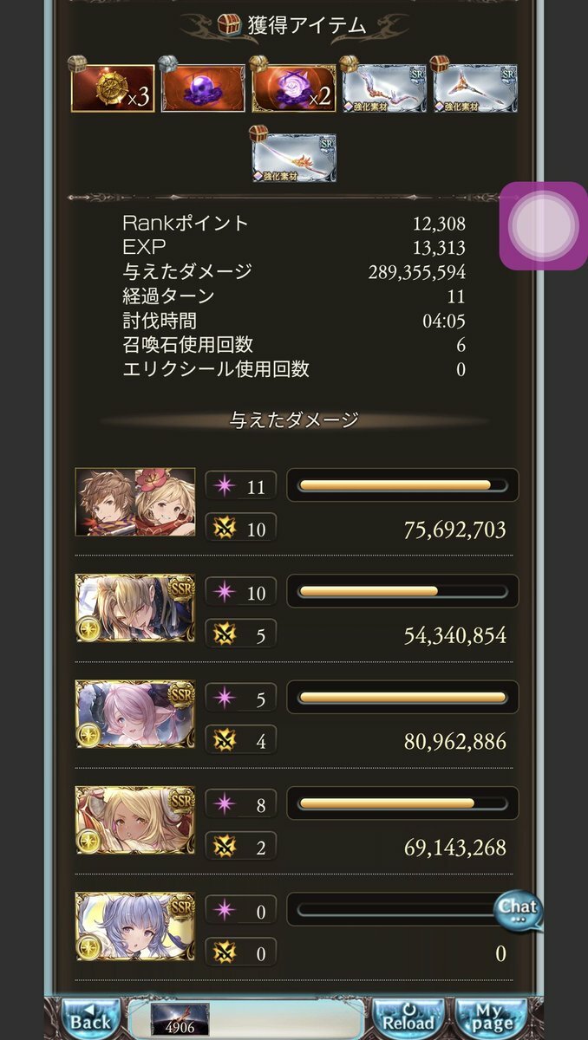Screen dimensions: 588x1040
Task: Open the SR bow weapon drop
Action: 384,88
